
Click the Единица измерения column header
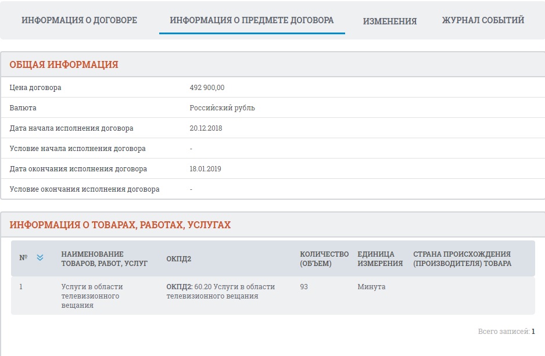[380, 258]
